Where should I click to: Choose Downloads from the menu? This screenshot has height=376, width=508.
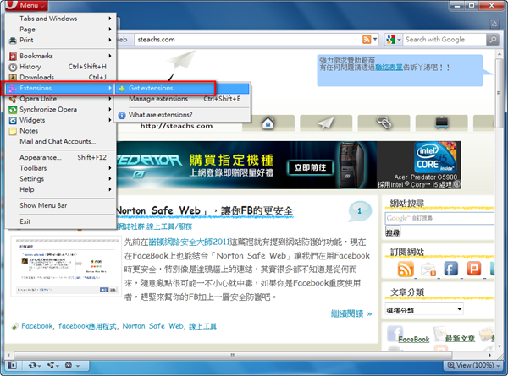point(61,77)
